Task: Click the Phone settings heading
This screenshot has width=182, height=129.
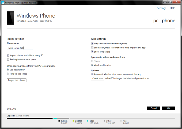Action: pos(16,39)
